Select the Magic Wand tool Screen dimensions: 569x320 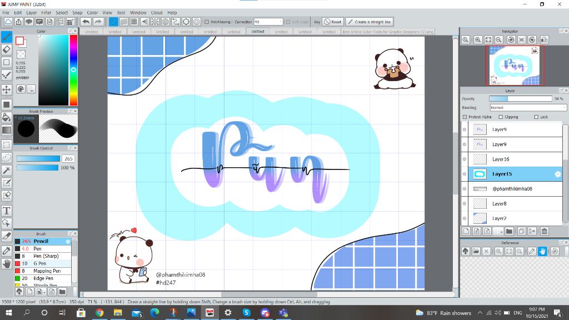[x=7, y=170]
